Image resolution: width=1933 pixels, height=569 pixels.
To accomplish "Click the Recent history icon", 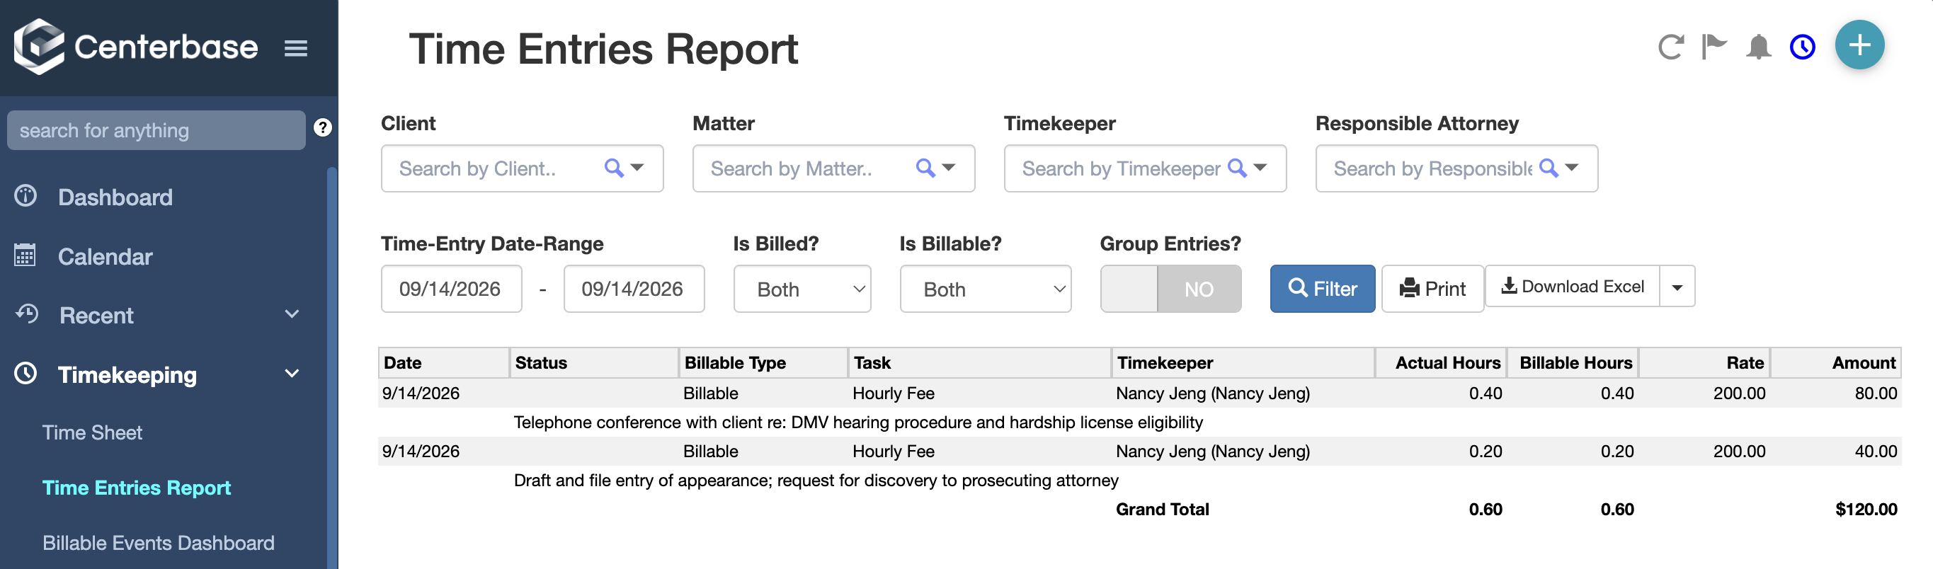I will point(26,314).
